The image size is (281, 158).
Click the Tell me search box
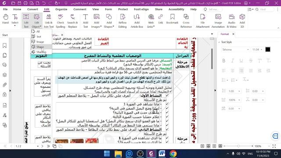click(x=213, y=9)
